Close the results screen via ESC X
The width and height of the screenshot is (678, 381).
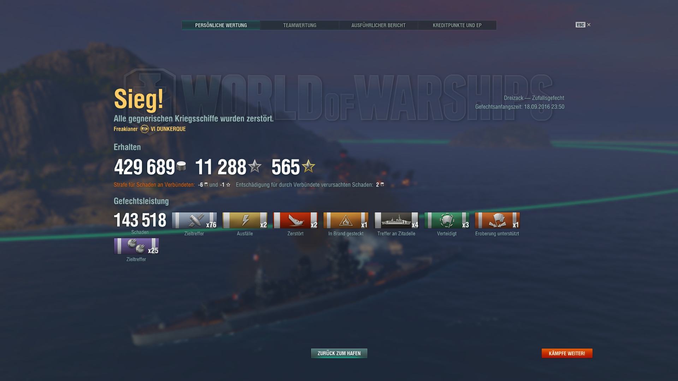583,25
